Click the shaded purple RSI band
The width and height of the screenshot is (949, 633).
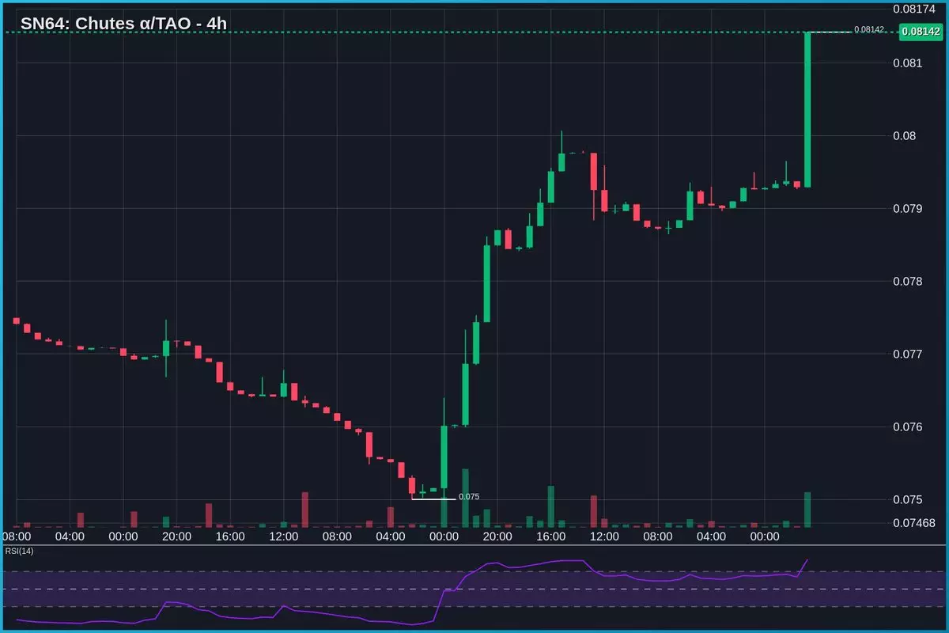point(237,589)
